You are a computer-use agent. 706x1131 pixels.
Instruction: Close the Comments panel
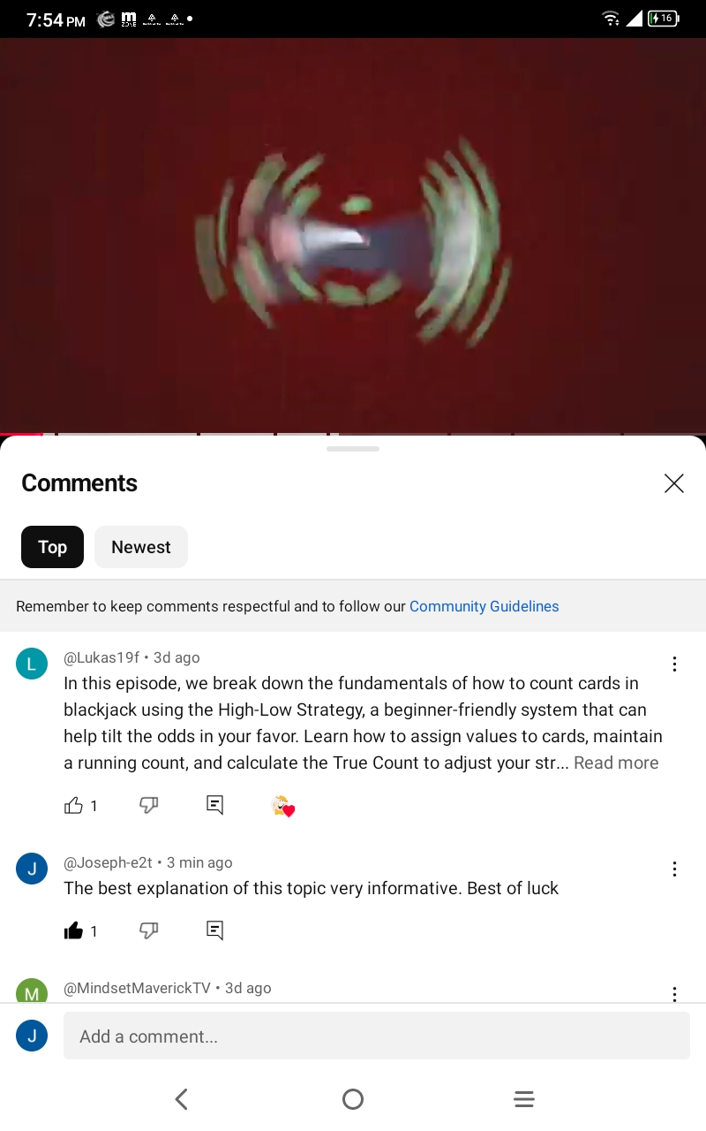[x=674, y=483]
